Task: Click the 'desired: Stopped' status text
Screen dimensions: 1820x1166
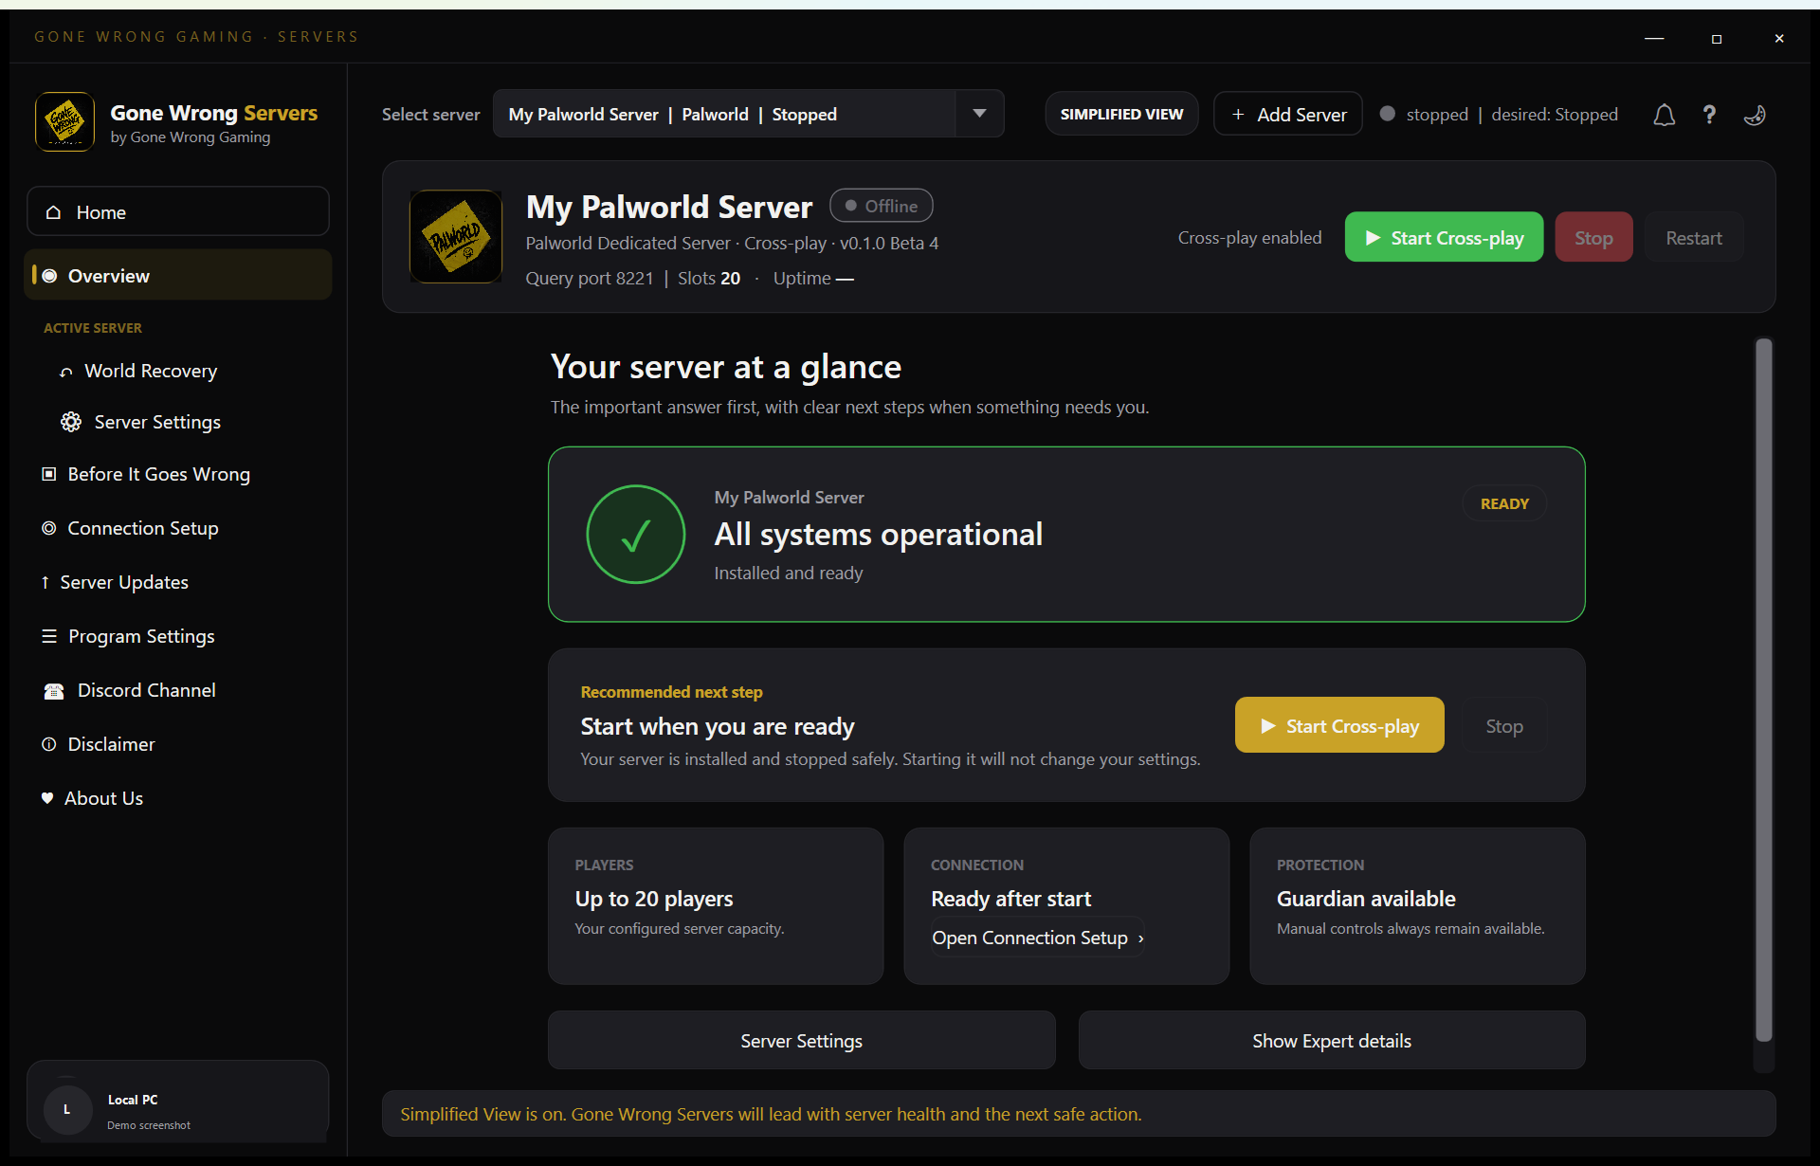Action: point(1555,114)
